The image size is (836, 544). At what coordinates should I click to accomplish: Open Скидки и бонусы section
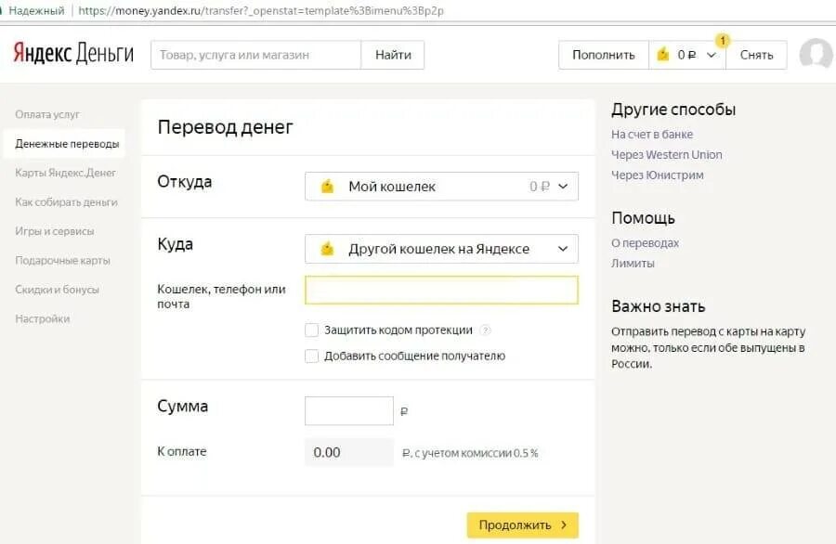(x=57, y=290)
